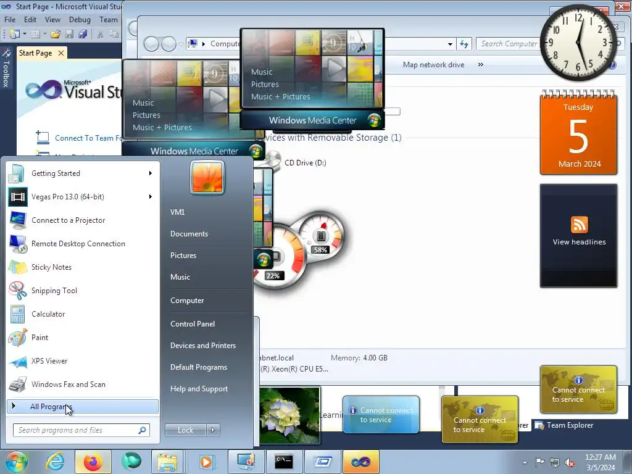Click Map network drive in Explorer
Screen dimensions: 632x474
point(433,64)
